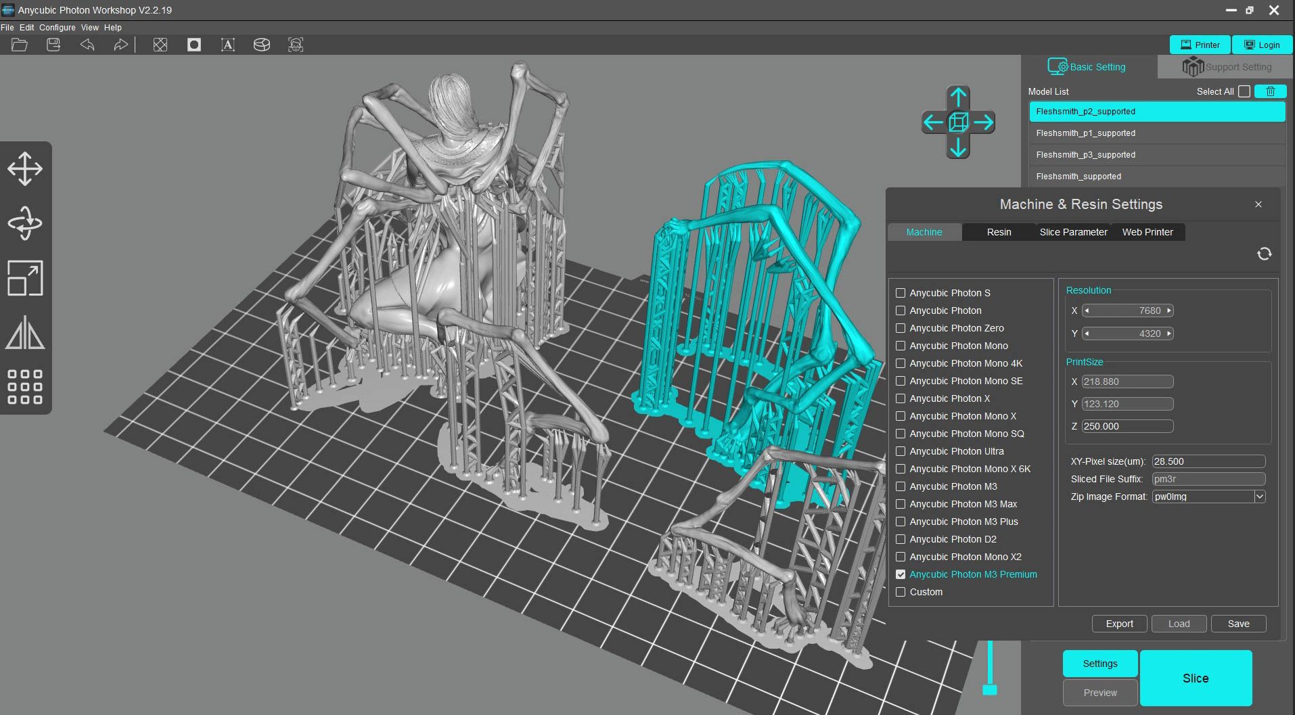Select the Scale tool in left sidebar
Image resolution: width=1295 pixels, height=715 pixels.
(25, 278)
